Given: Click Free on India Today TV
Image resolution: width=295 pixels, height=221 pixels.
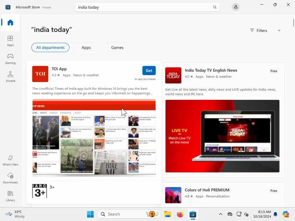Looking at the screenshot, I should tap(274, 71).
